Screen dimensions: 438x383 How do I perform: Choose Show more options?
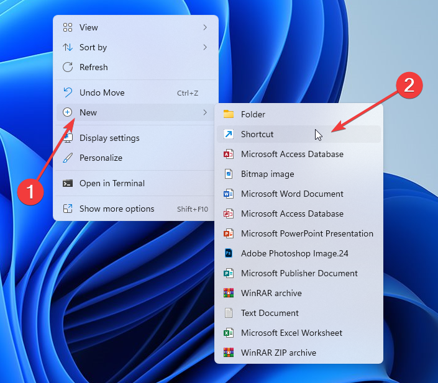(x=136, y=209)
